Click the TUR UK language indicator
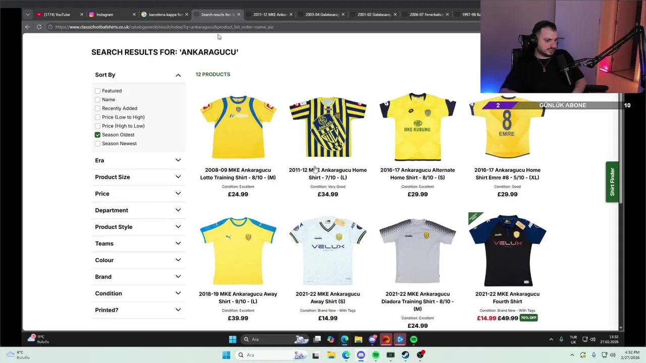The image size is (646, 363). [573, 339]
